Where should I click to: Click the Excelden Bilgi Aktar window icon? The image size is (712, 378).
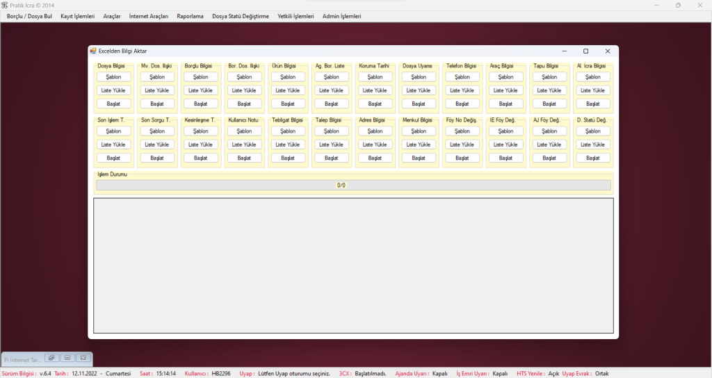point(93,51)
